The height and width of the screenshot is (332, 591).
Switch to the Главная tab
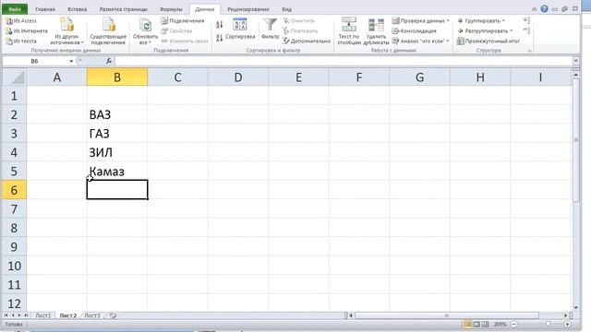(45, 9)
